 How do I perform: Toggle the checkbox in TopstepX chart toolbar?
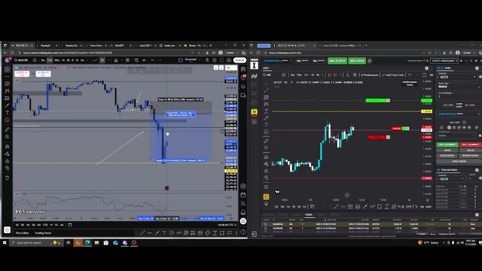pos(424,75)
